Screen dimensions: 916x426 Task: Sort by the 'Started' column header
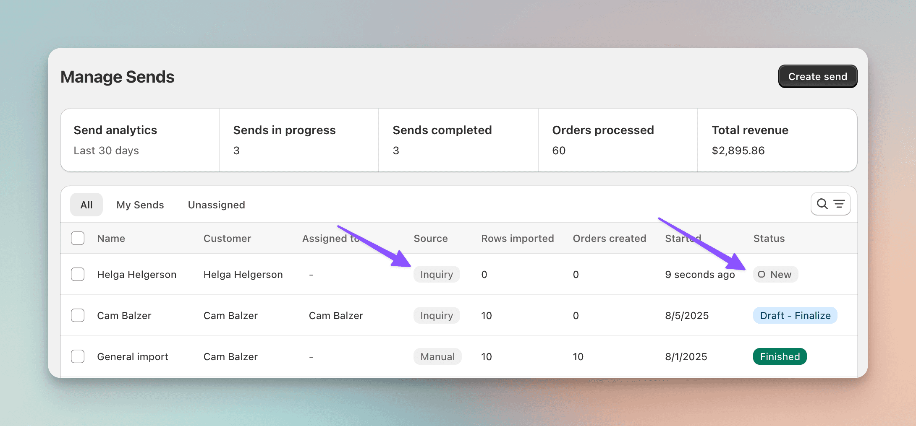pyautogui.click(x=683, y=238)
